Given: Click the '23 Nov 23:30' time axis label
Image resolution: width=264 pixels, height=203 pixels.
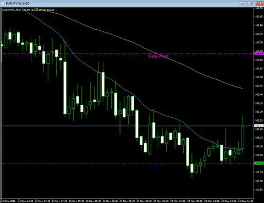Looking at the screenshot, I should [x=110, y=201].
